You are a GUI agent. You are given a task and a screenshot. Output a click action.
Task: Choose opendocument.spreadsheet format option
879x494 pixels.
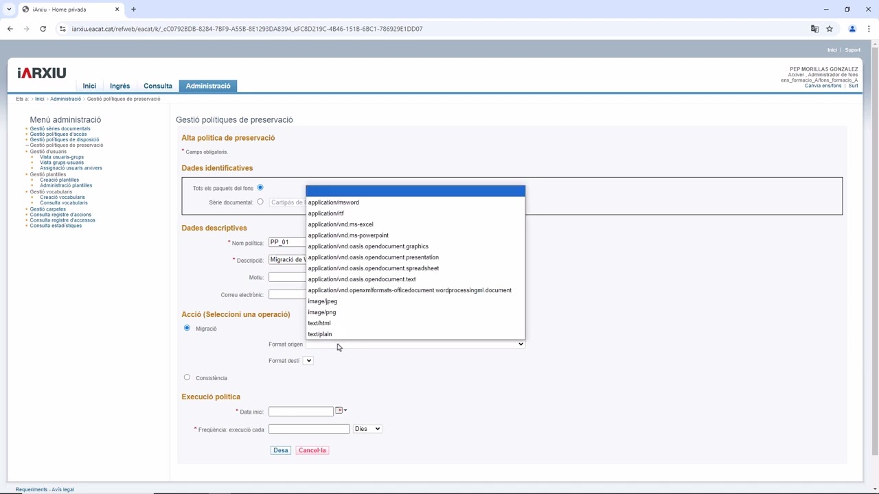click(415, 268)
